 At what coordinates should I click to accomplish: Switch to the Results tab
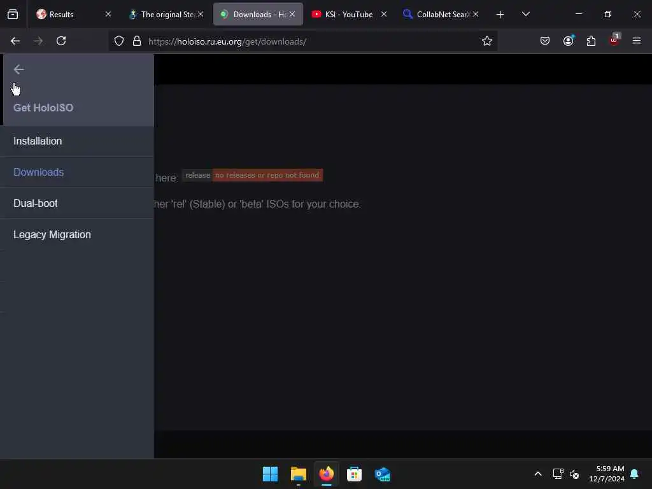(x=73, y=14)
